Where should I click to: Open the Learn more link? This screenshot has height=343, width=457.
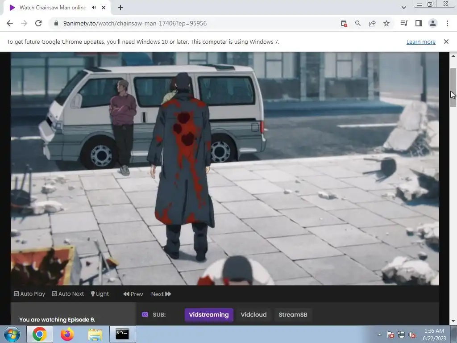[x=421, y=42]
